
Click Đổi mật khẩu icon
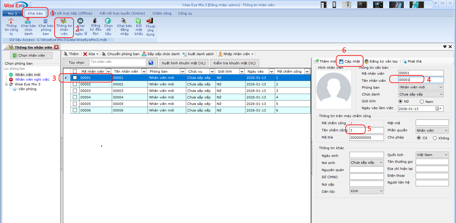(x=138, y=21)
